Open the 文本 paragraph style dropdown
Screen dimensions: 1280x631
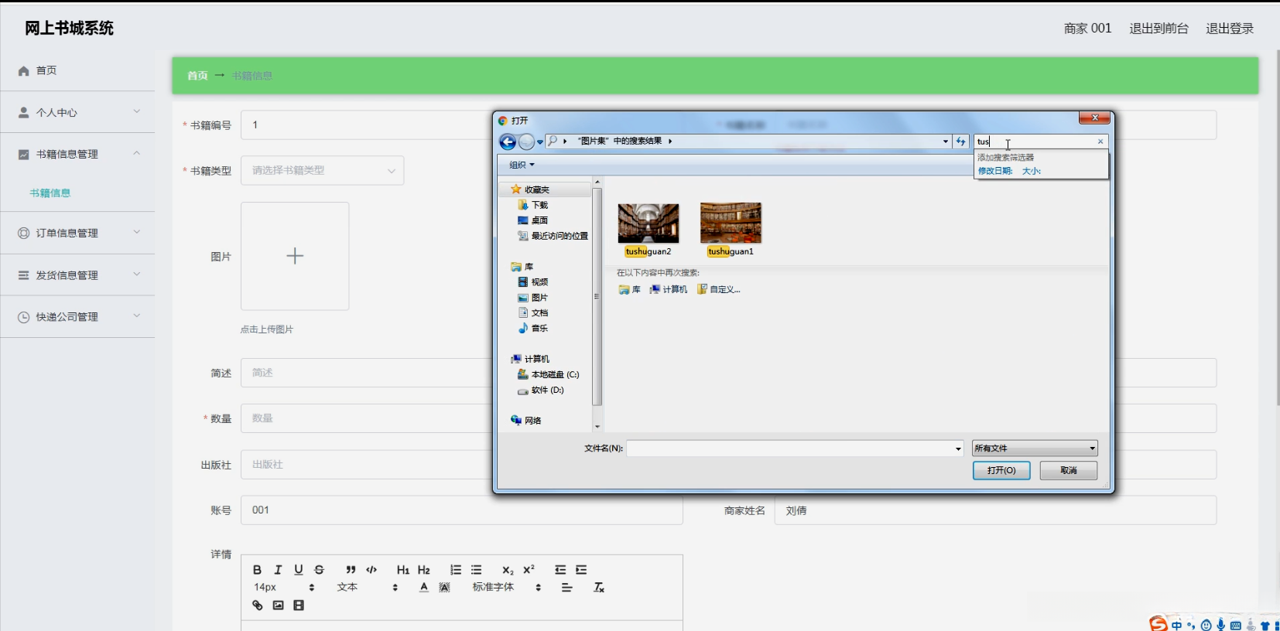(368, 588)
